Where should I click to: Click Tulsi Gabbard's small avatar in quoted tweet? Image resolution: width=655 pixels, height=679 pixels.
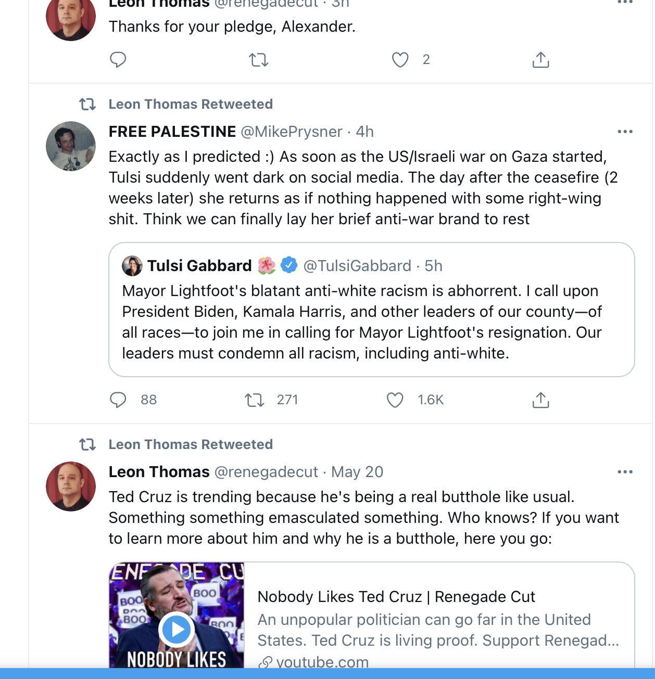[132, 266]
